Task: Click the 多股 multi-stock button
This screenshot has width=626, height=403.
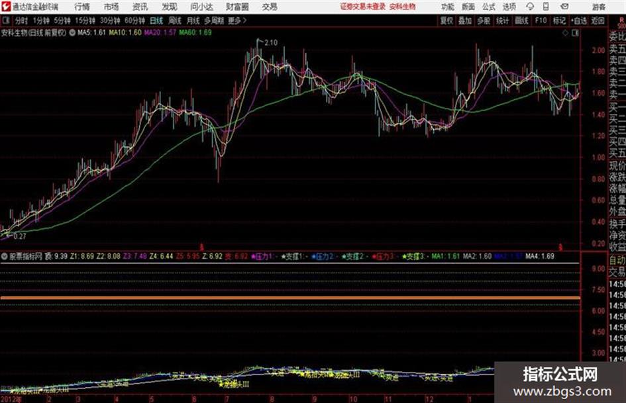Action: (x=484, y=21)
